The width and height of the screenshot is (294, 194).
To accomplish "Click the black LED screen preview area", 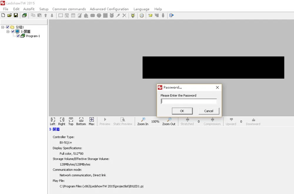I will (x=213, y=68).
